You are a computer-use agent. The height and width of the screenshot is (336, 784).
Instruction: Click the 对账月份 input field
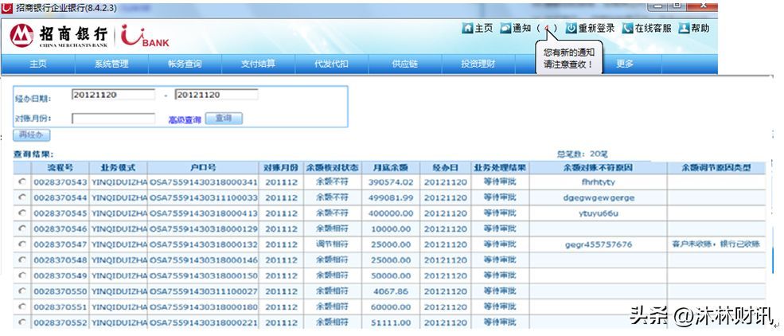click(x=114, y=119)
